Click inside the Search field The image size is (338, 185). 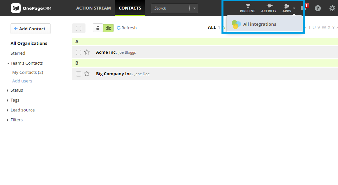pyautogui.click(x=170, y=8)
